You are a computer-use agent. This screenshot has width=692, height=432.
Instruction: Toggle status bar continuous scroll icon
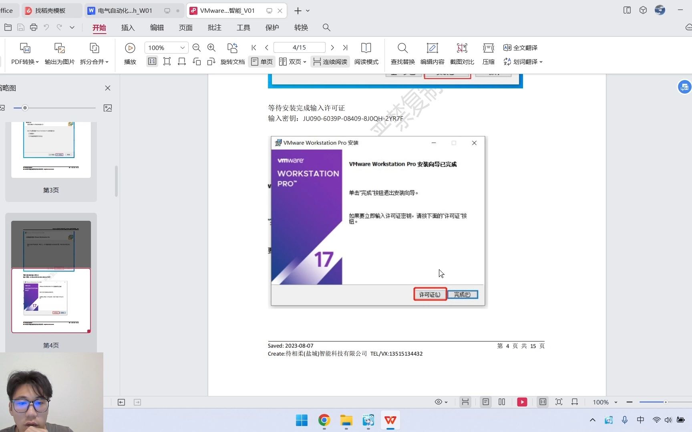click(x=465, y=402)
